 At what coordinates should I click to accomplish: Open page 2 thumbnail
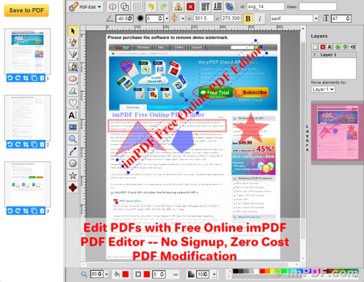pos(28,118)
